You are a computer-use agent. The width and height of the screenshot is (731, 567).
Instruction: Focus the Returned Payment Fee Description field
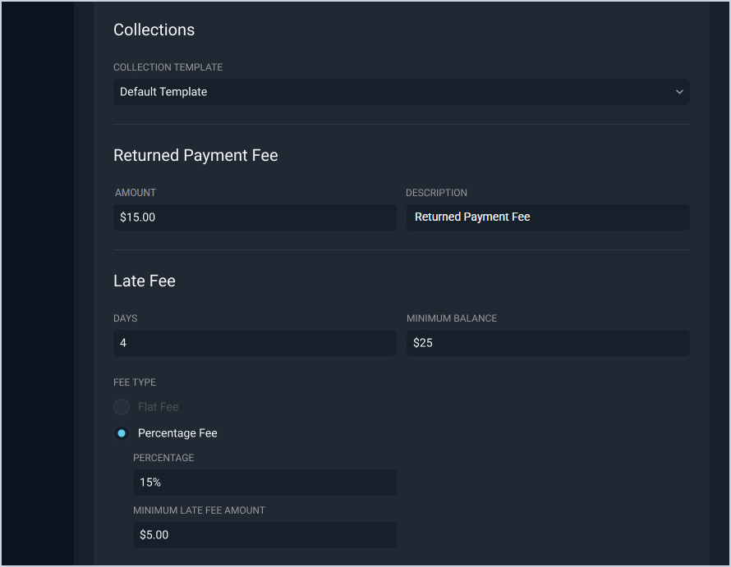point(548,217)
